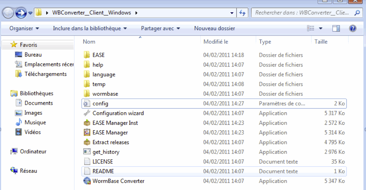Click the get_history file name
This screenshot has width=366, height=190.
[x=106, y=152]
